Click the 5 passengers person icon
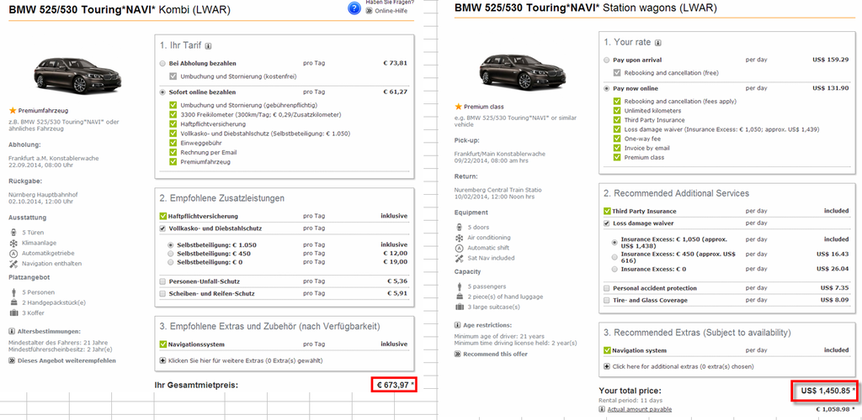 [459, 286]
